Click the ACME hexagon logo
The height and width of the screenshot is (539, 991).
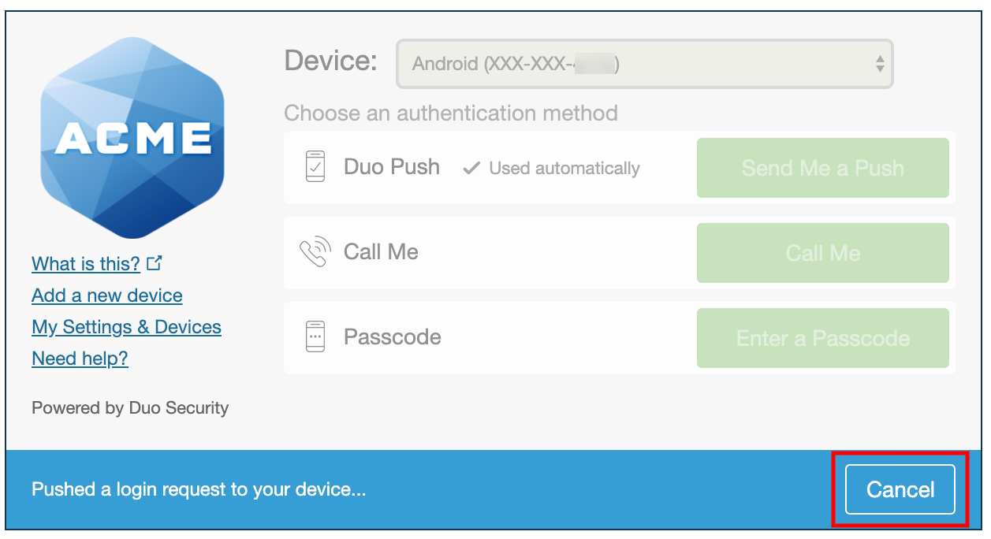132,137
